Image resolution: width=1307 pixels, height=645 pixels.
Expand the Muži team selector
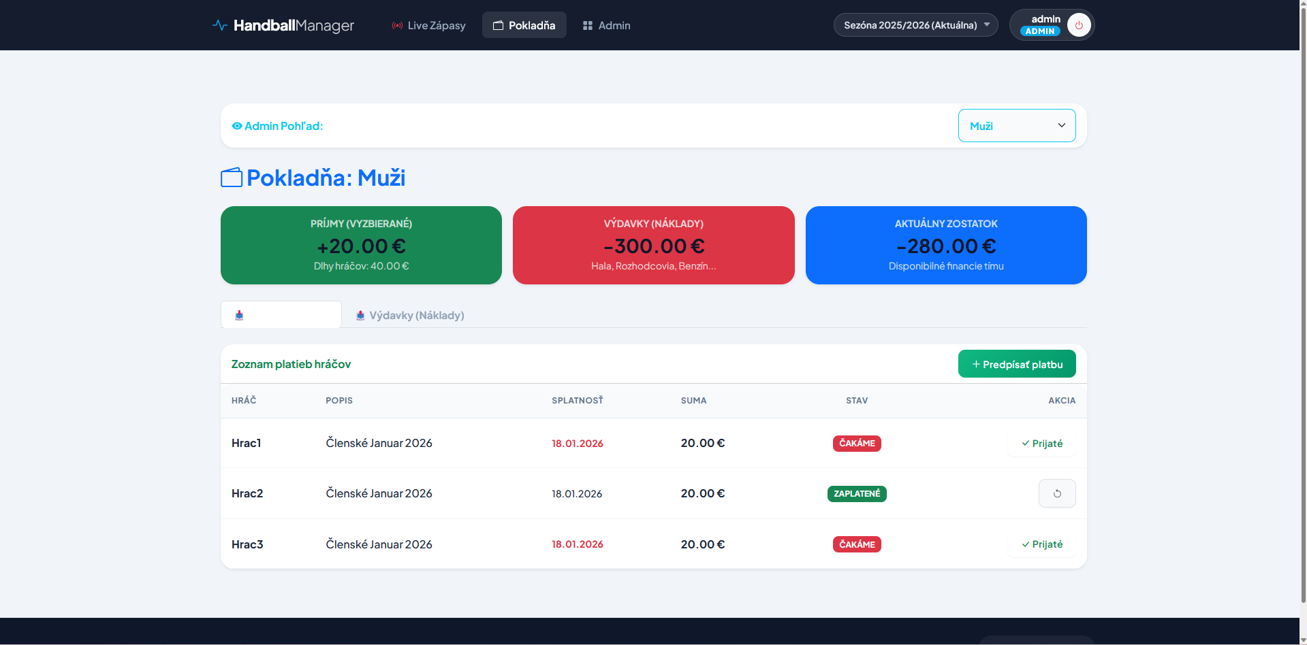[x=1016, y=126]
